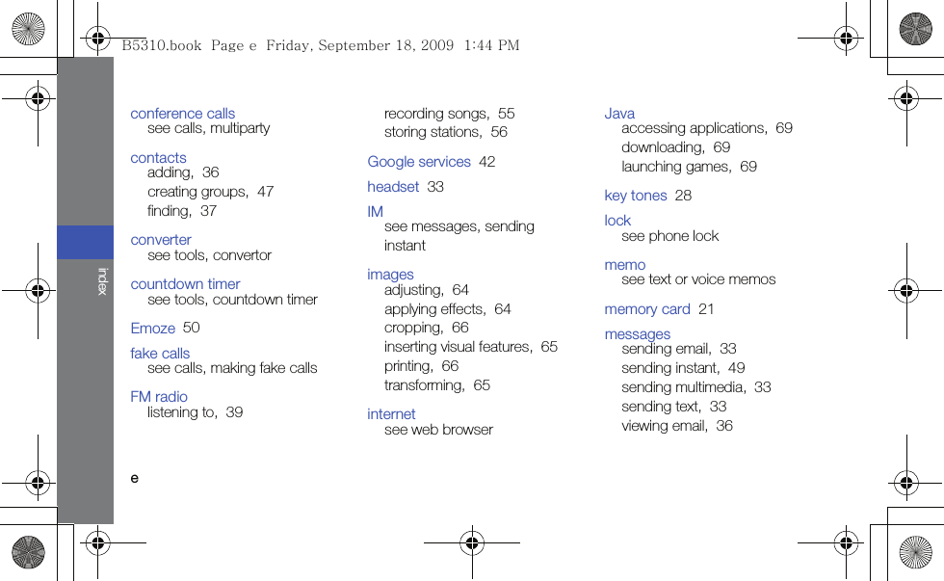Click the 'lock' index heading
Image resolution: width=944 pixels, height=581 pixels.
point(617,221)
